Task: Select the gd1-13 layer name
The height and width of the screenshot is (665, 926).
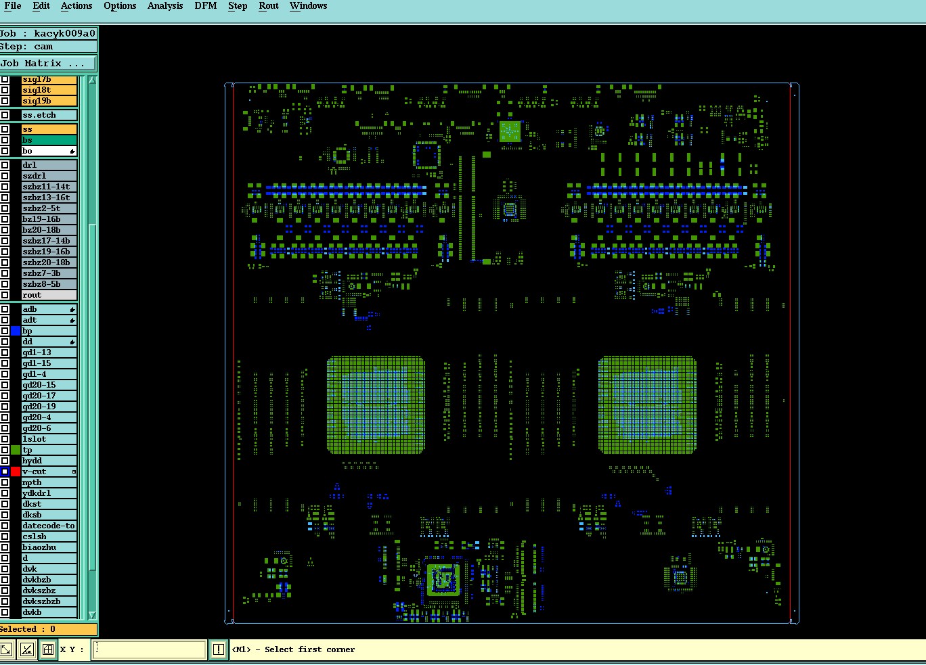Action: coord(49,352)
